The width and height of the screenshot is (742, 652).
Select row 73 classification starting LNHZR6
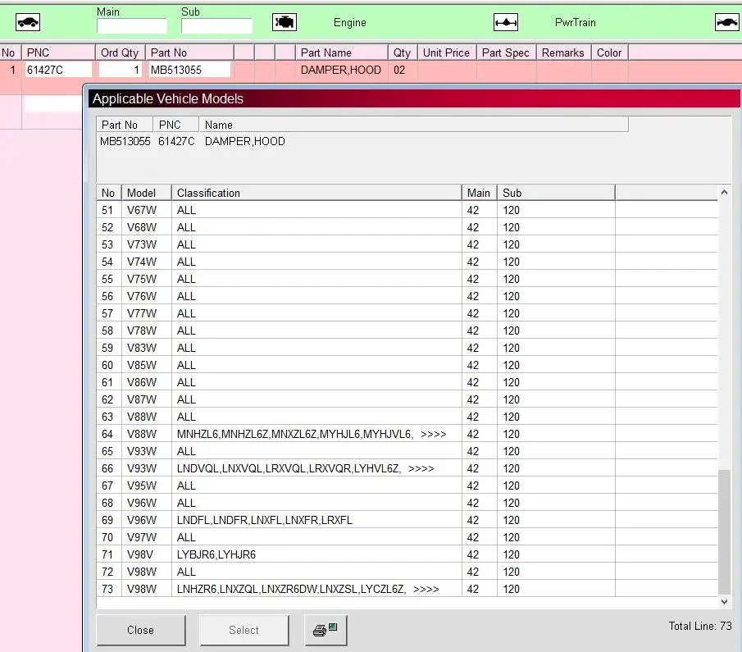click(407, 589)
